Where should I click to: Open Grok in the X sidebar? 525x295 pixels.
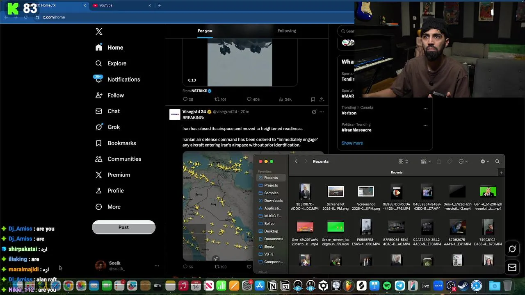(107, 127)
